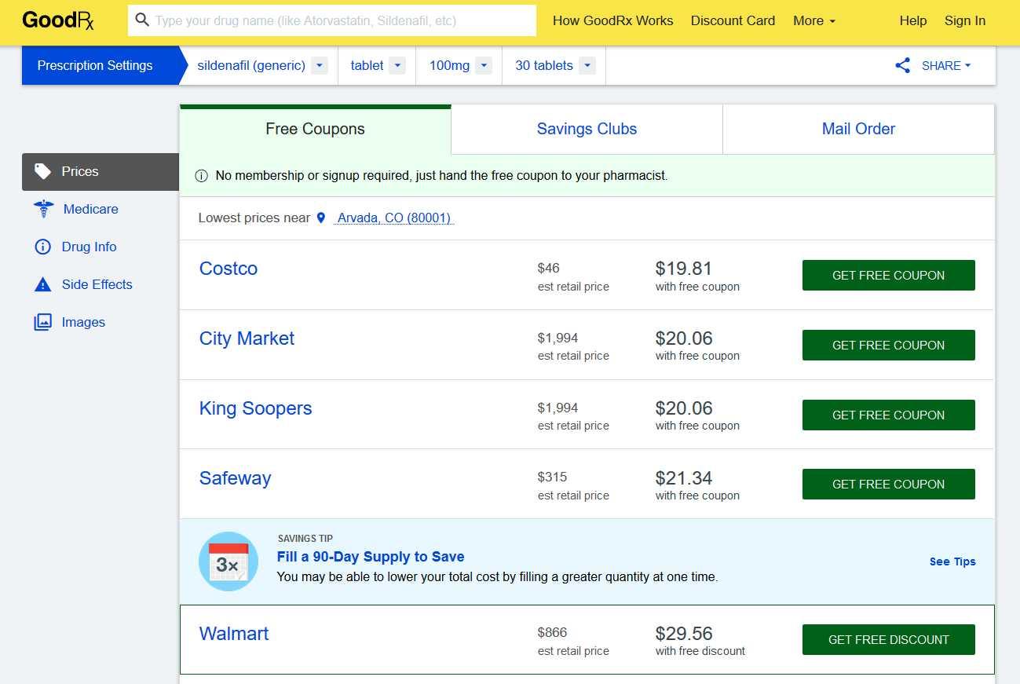Click the 3x calendar savings tip icon
Viewport: 1020px width, 684px height.
[228, 561]
